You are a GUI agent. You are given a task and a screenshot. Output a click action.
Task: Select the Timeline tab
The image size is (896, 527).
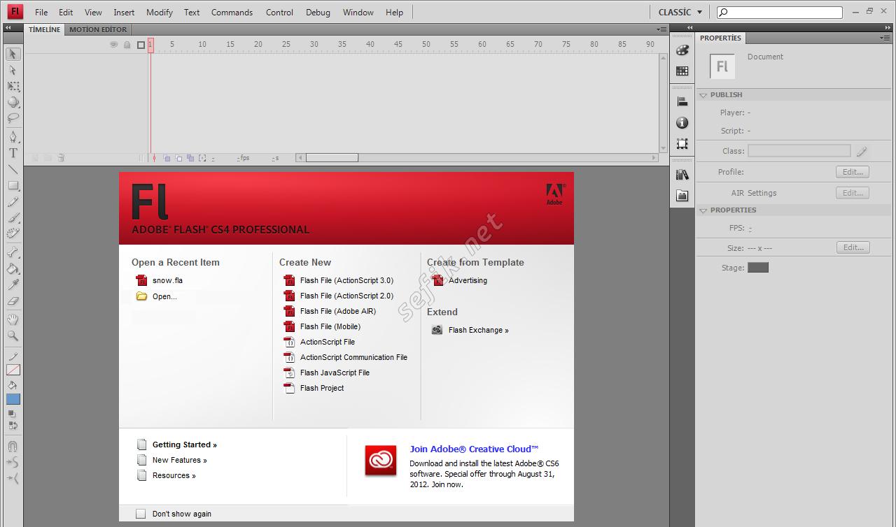coord(44,29)
